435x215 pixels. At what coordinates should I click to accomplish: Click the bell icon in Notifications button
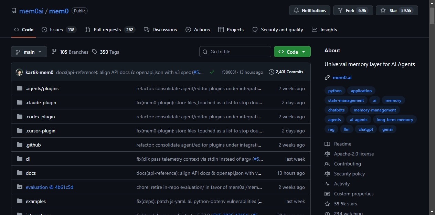(x=296, y=11)
